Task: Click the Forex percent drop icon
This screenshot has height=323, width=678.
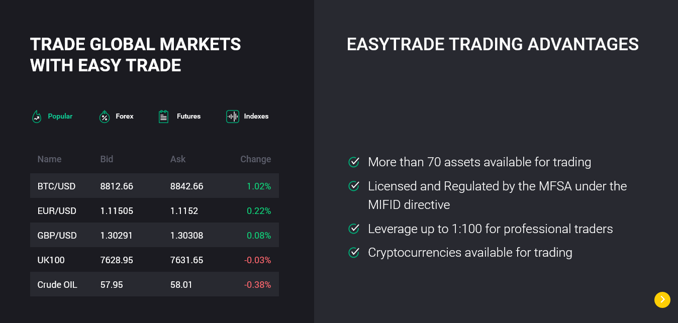Action: (x=104, y=117)
